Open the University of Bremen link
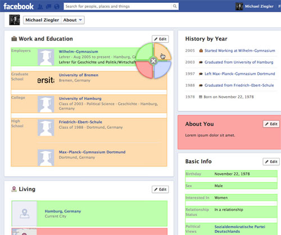Screen dimensions: 281x235 pyautogui.click(x=79, y=75)
